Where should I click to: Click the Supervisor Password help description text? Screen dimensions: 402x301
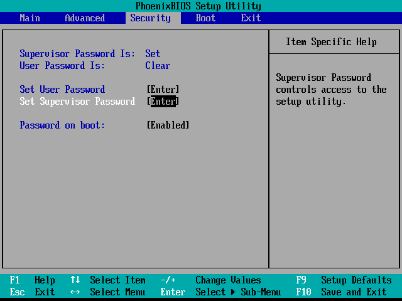pos(331,90)
